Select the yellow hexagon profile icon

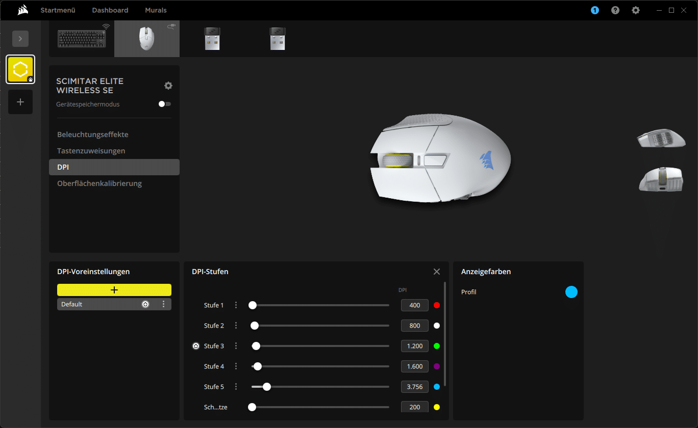pos(20,69)
